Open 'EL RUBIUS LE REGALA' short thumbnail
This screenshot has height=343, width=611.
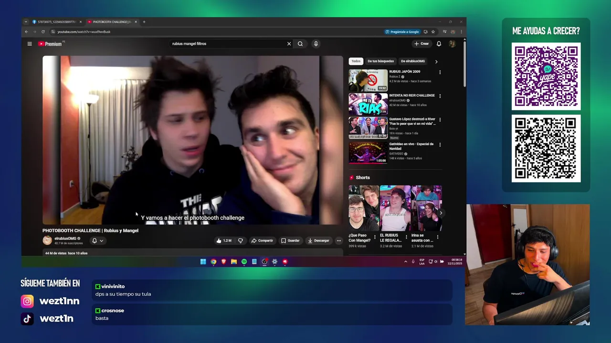tap(395, 208)
